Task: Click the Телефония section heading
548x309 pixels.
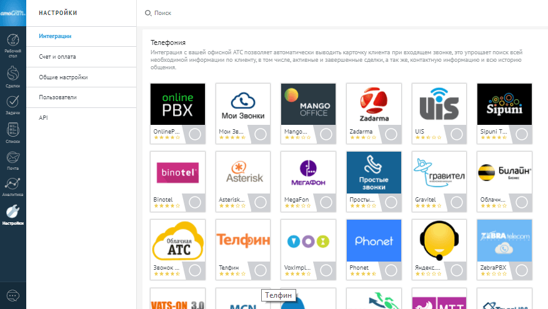Action: (x=168, y=42)
